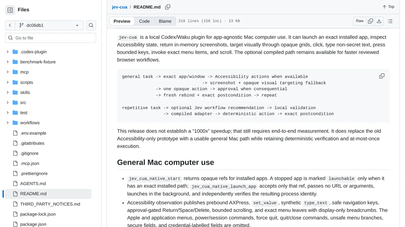Open the src folder

point(23,102)
